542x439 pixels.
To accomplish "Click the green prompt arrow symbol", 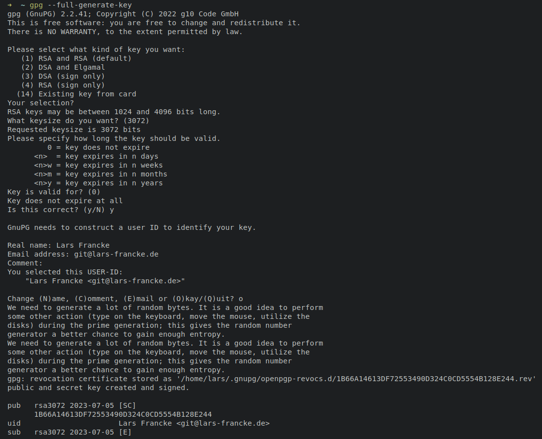I will pyautogui.click(x=10, y=5).
